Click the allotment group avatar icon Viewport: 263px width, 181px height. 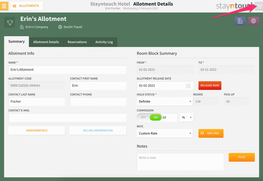coord(9,22)
